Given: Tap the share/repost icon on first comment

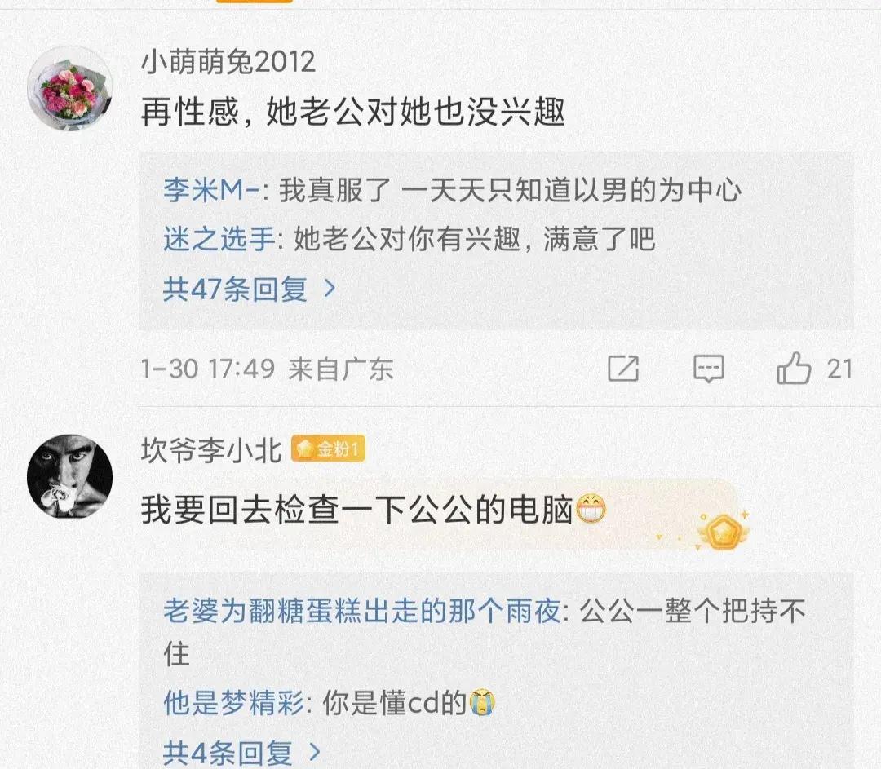Looking at the screenshot, I should coord(624,369).
